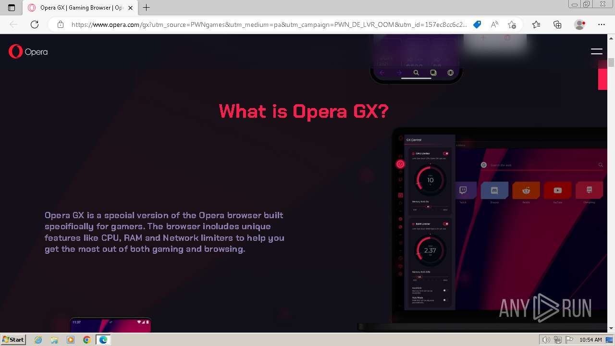The height and width of the screenshot is (346, 615).
Task: Open Windows Media Player from taskbar
Action: [x=71, y=340]
